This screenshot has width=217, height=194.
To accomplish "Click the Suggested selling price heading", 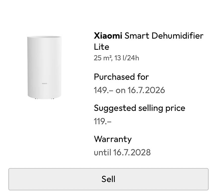I will coord(140,108).
